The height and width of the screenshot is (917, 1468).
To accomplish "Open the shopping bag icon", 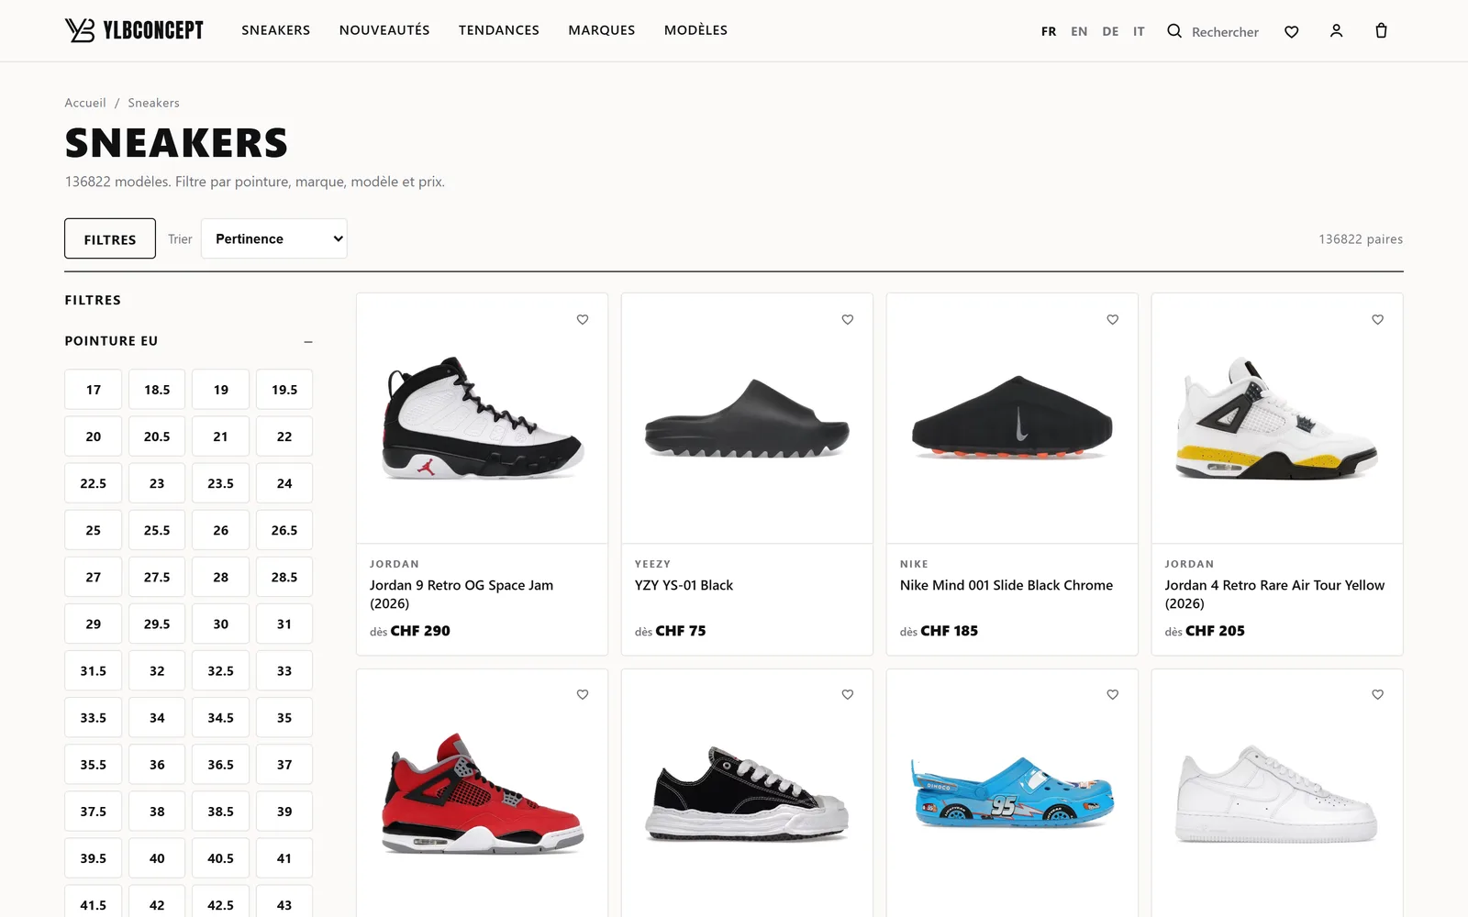I will (x=1381, y=31).
